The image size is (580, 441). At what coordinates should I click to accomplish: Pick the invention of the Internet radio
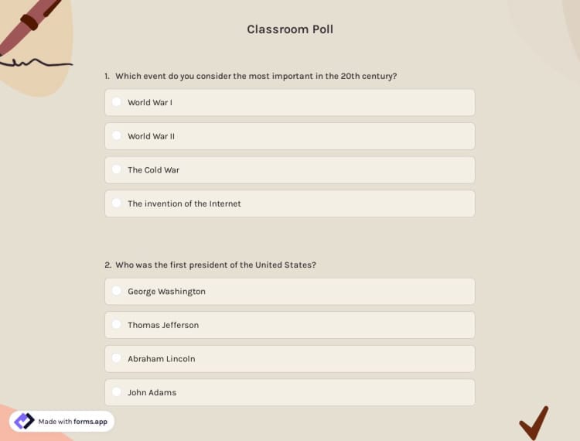pos(117,203)
